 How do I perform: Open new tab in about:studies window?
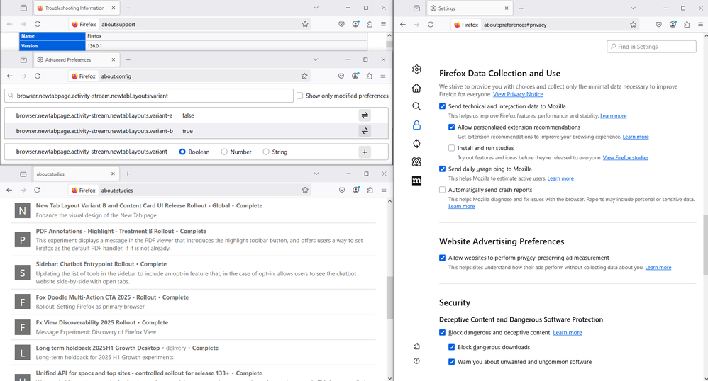[128, 174]
